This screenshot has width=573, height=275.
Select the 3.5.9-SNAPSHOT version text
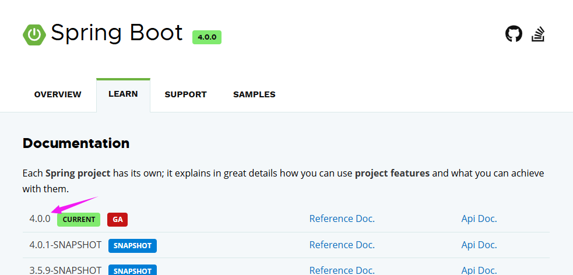pyautogui.click(x=65, y=270)
